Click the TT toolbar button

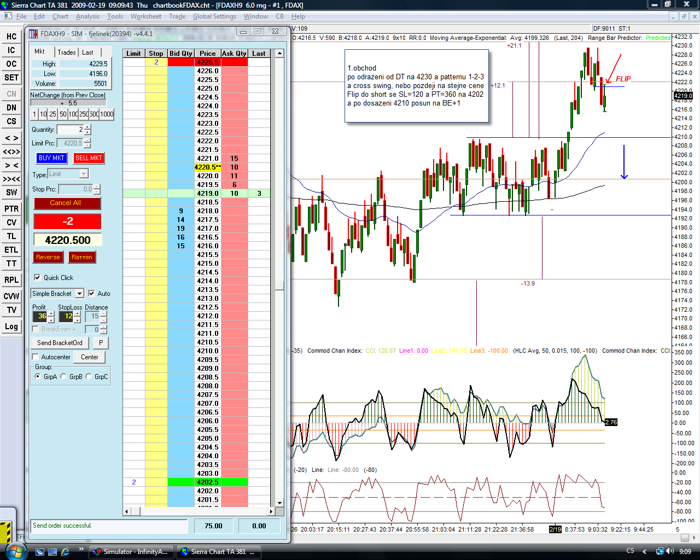pyautogui.click(x=11, y=264)
